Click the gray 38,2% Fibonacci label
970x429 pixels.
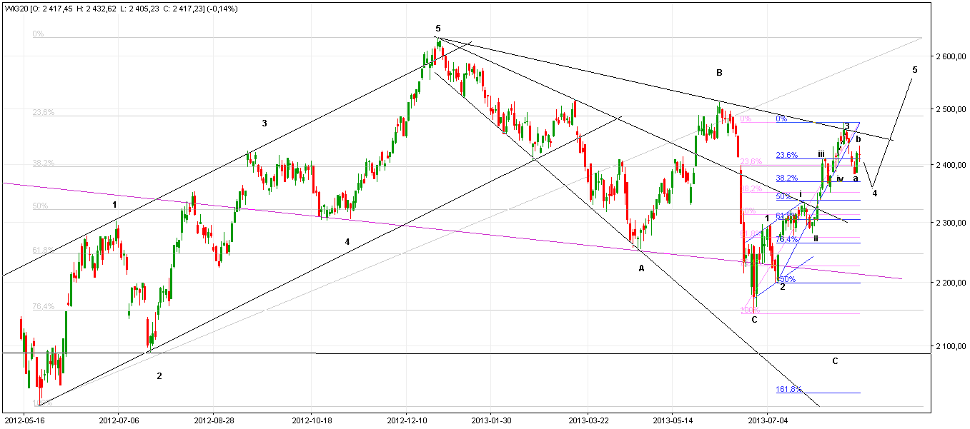tap(44, 163)
